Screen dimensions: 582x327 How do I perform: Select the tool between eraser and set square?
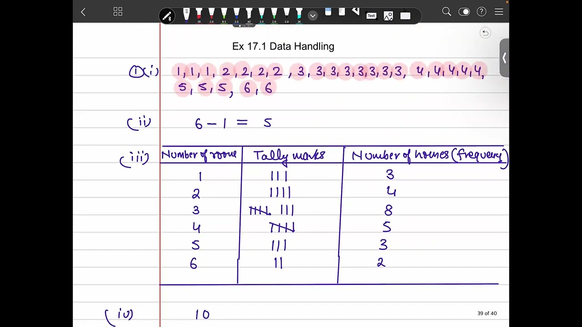coord(342,12)
